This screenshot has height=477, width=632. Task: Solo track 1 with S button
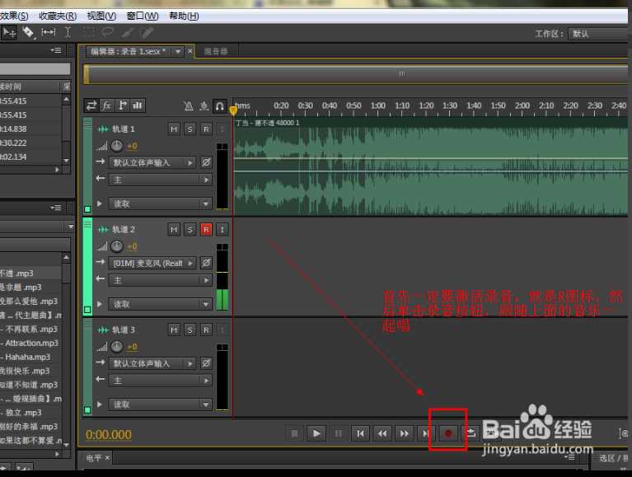[190, 129]
